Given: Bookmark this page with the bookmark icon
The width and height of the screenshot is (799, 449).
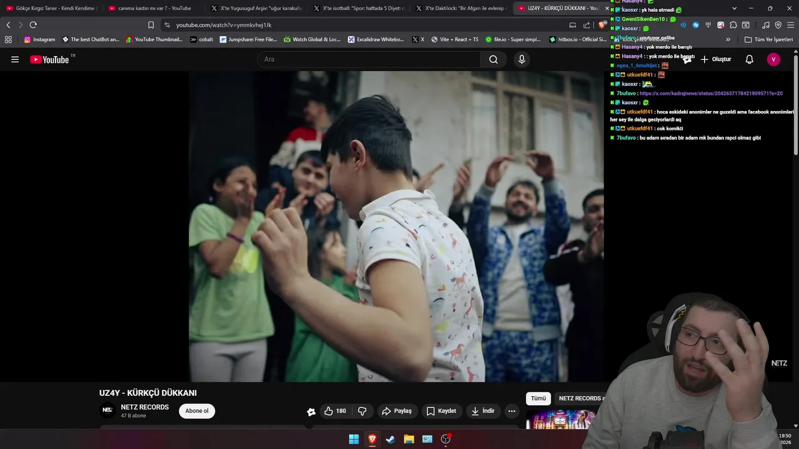Looking at the screenshot, I should [151, 25].
